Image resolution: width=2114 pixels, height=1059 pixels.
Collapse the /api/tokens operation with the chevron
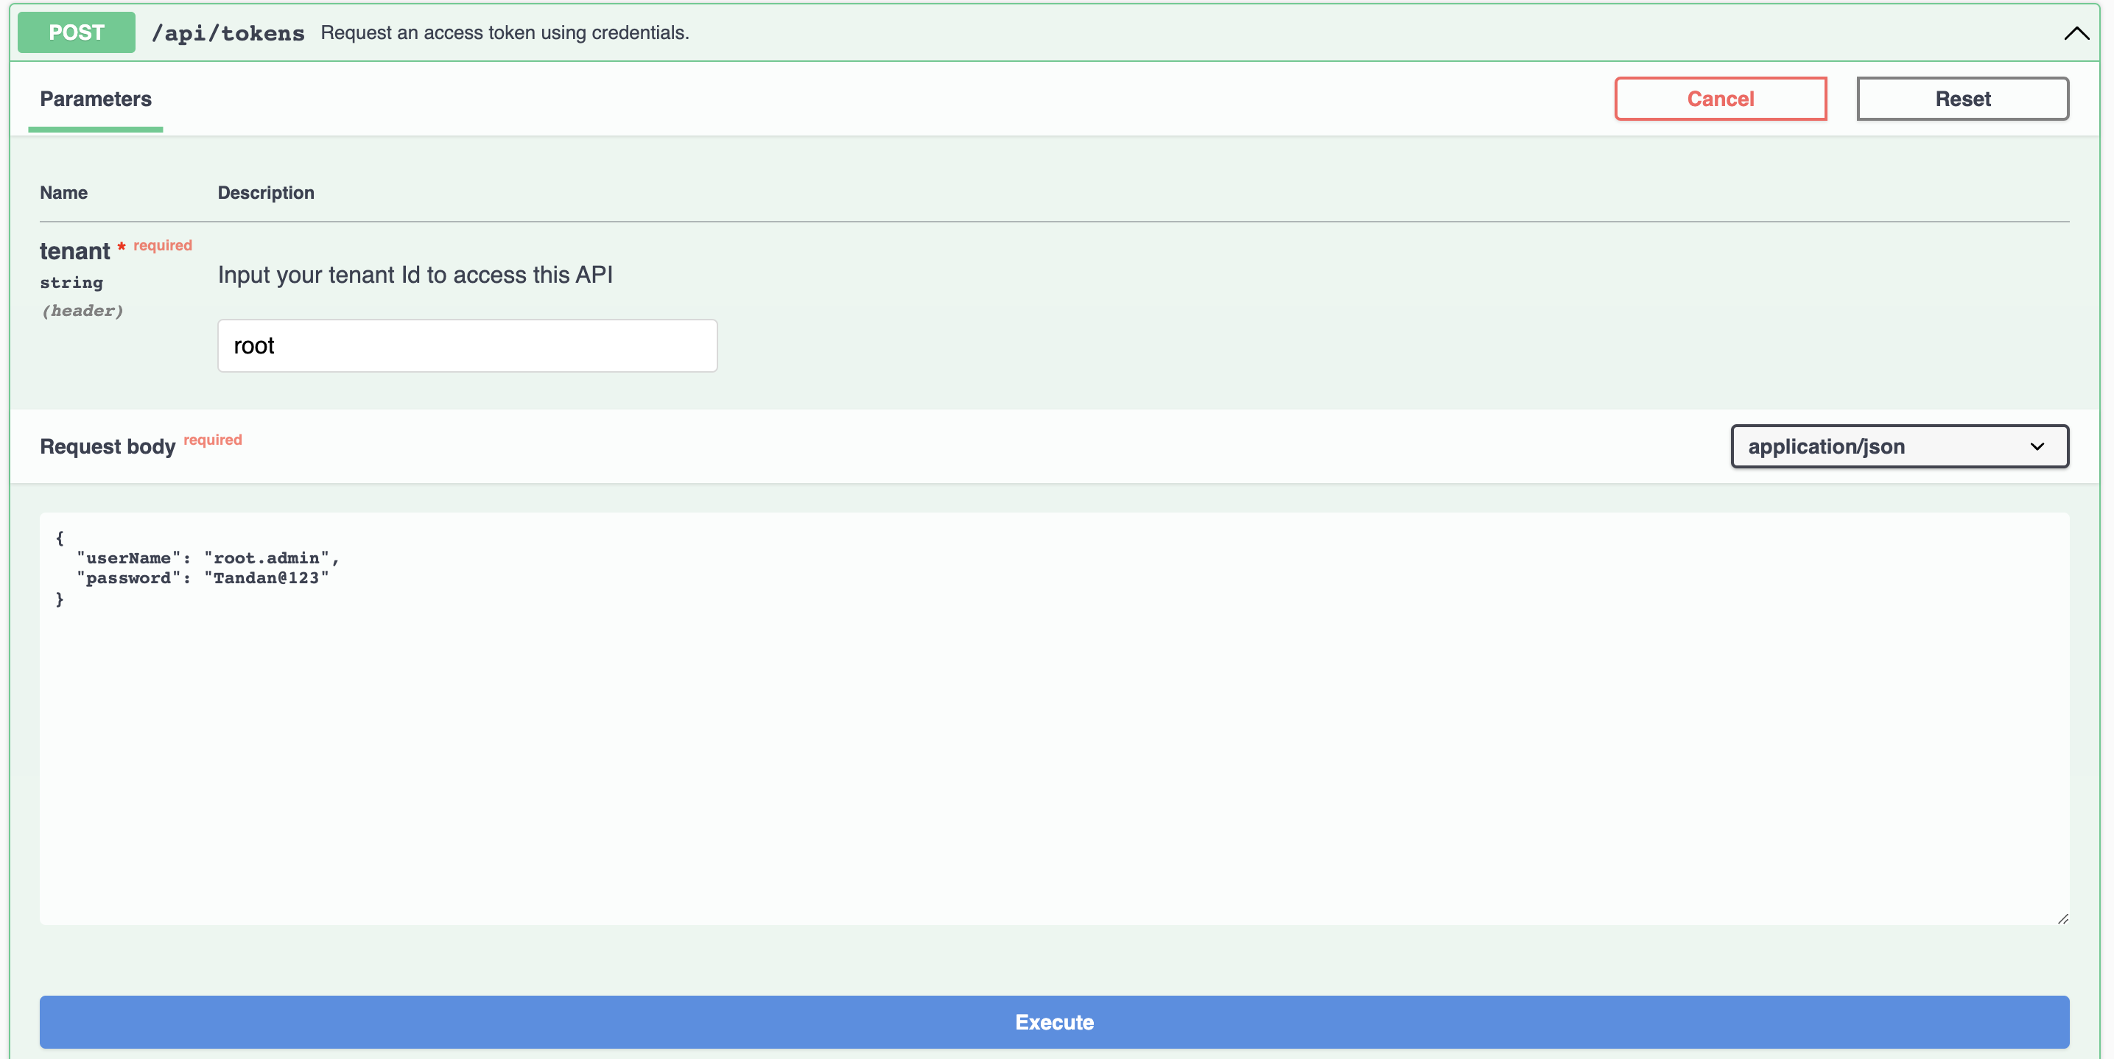click(x=2076, y=34)
